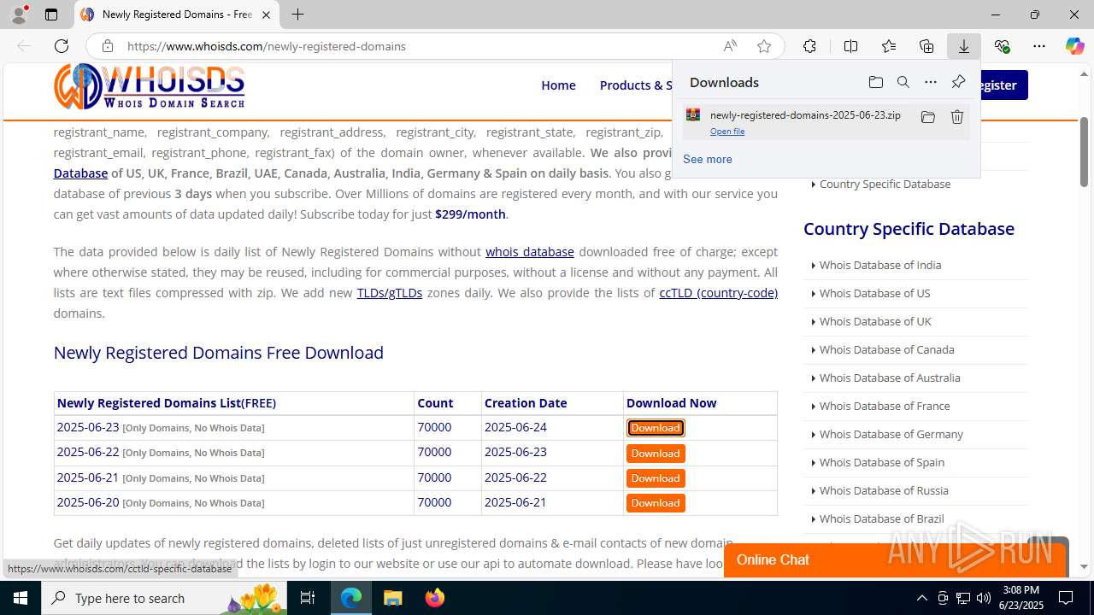Open Whois Database of Russia

tap(884, 490)
